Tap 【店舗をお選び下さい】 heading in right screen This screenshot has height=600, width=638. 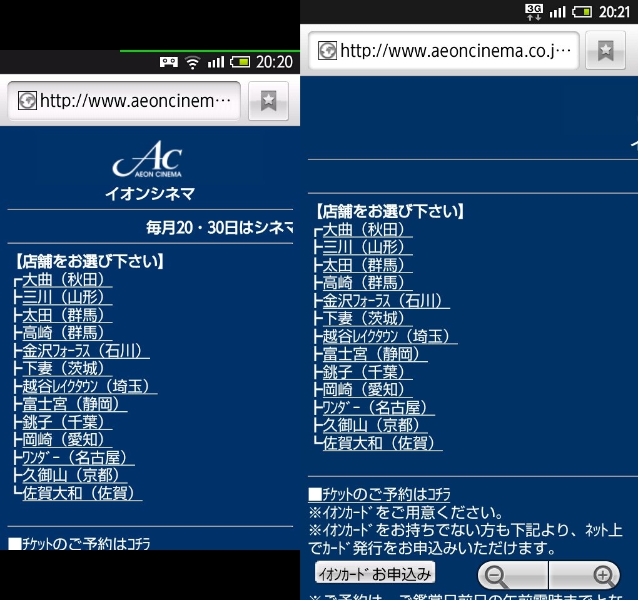coord(390,211)
